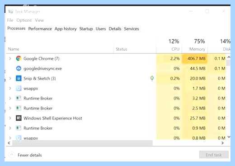Switch to the Processes tab
Viewport: 235px width, 166px height.
click(16, 28)
